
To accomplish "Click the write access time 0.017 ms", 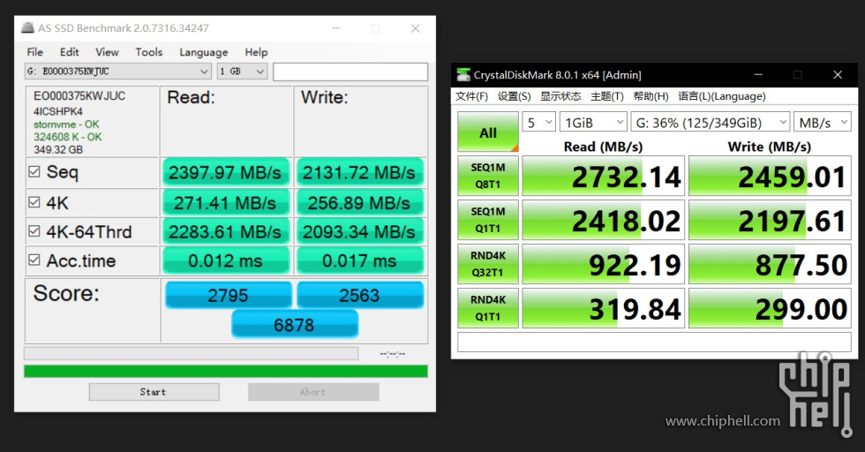I will [359, 260].
